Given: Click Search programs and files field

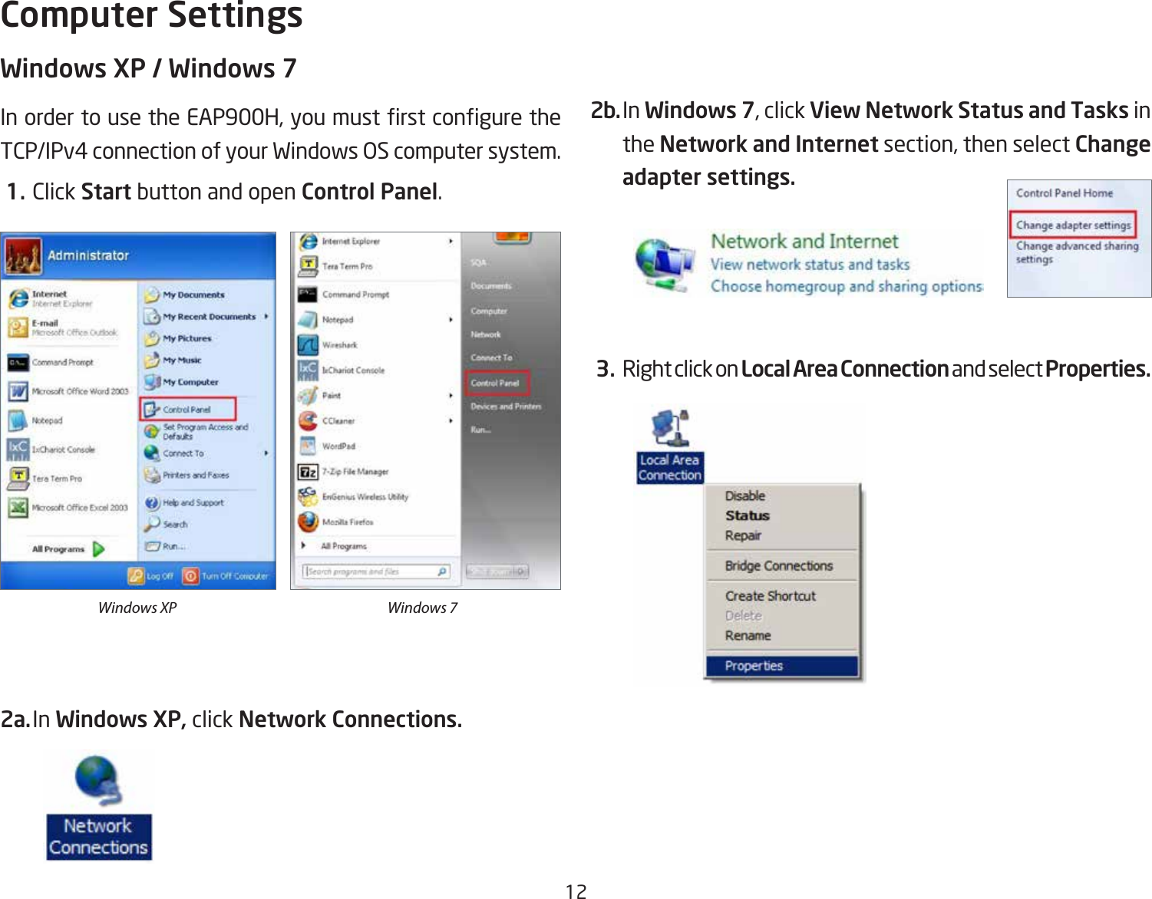Looking at the screenshot, I should 377,571.
